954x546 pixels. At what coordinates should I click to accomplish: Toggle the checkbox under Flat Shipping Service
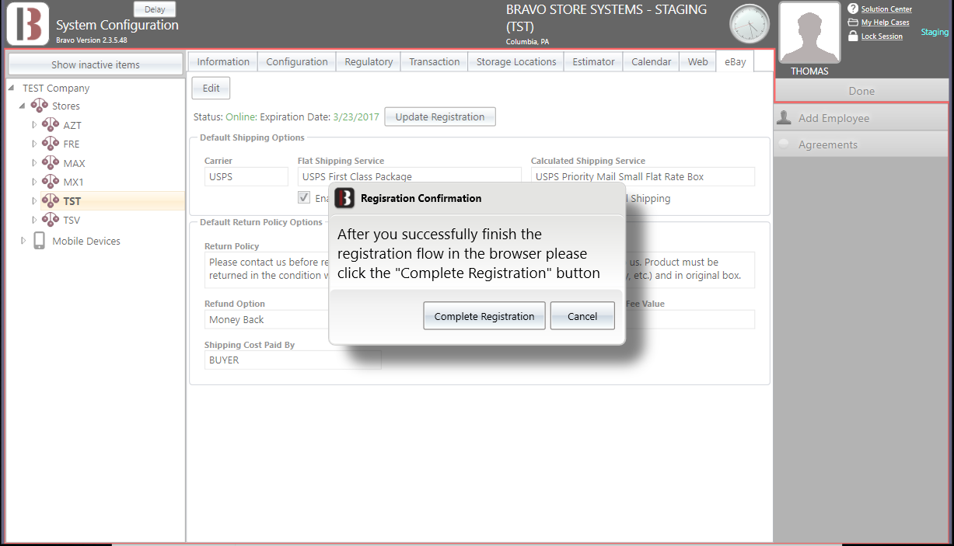[x=304, y=197]
